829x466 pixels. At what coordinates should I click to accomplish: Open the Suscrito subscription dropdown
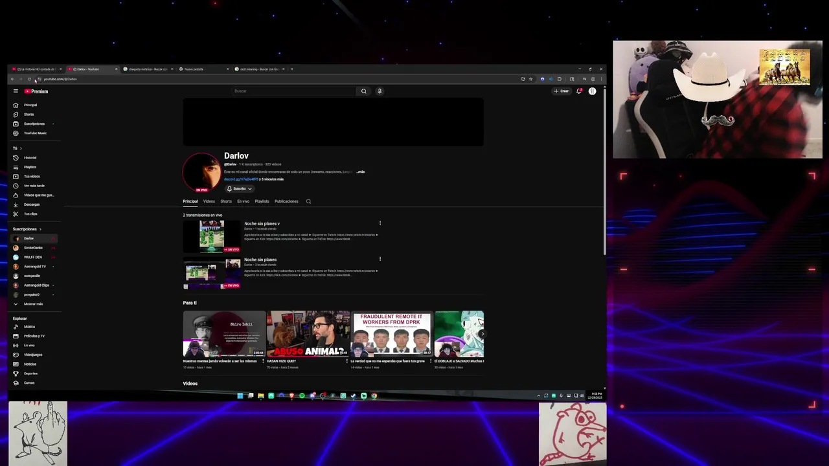pyautogui.click(x=239, y=188)
